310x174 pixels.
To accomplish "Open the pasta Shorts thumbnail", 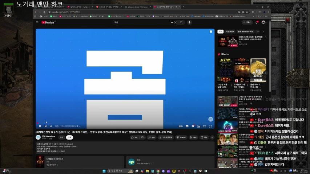I will coord(258,70).
